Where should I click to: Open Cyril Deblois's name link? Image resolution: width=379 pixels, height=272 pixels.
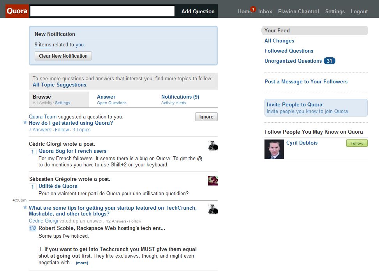301,143
